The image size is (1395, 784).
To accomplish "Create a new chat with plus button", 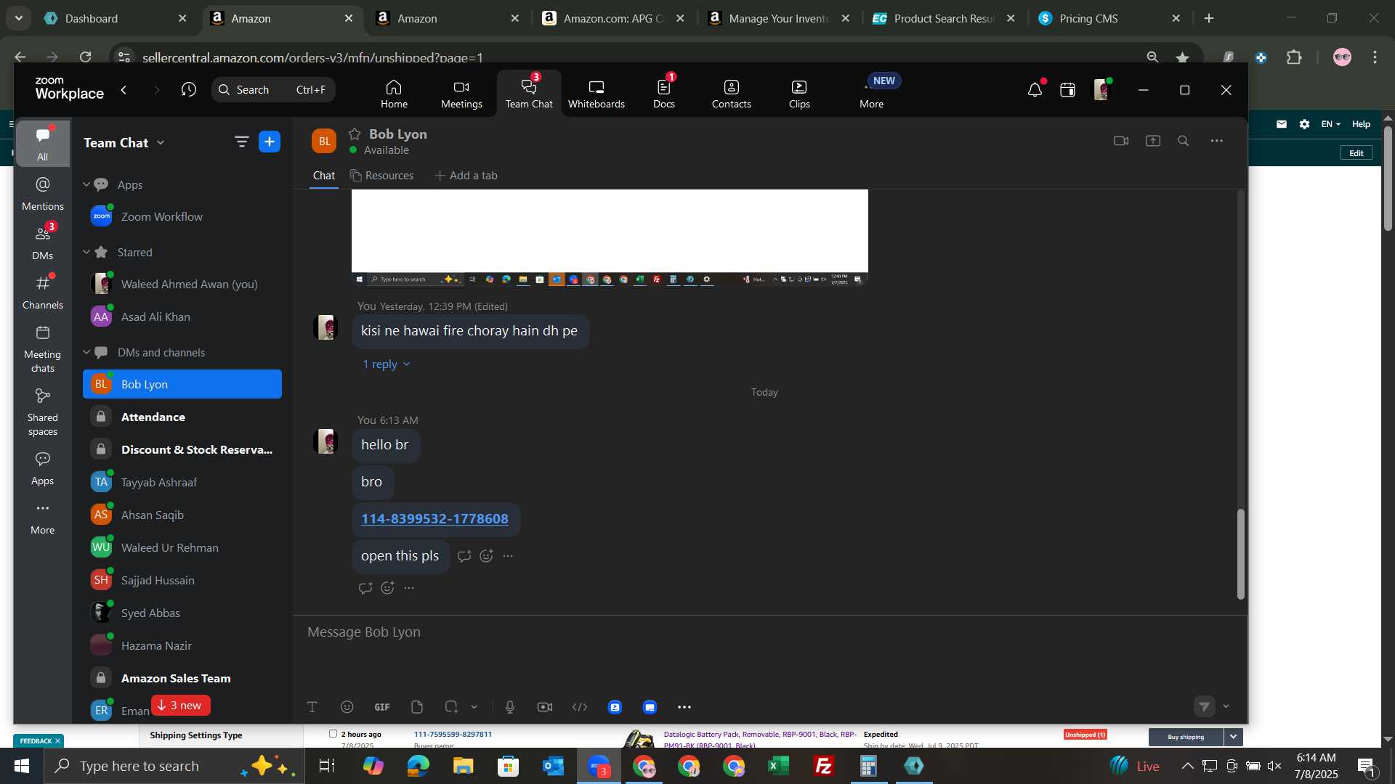I will (270, 142).
